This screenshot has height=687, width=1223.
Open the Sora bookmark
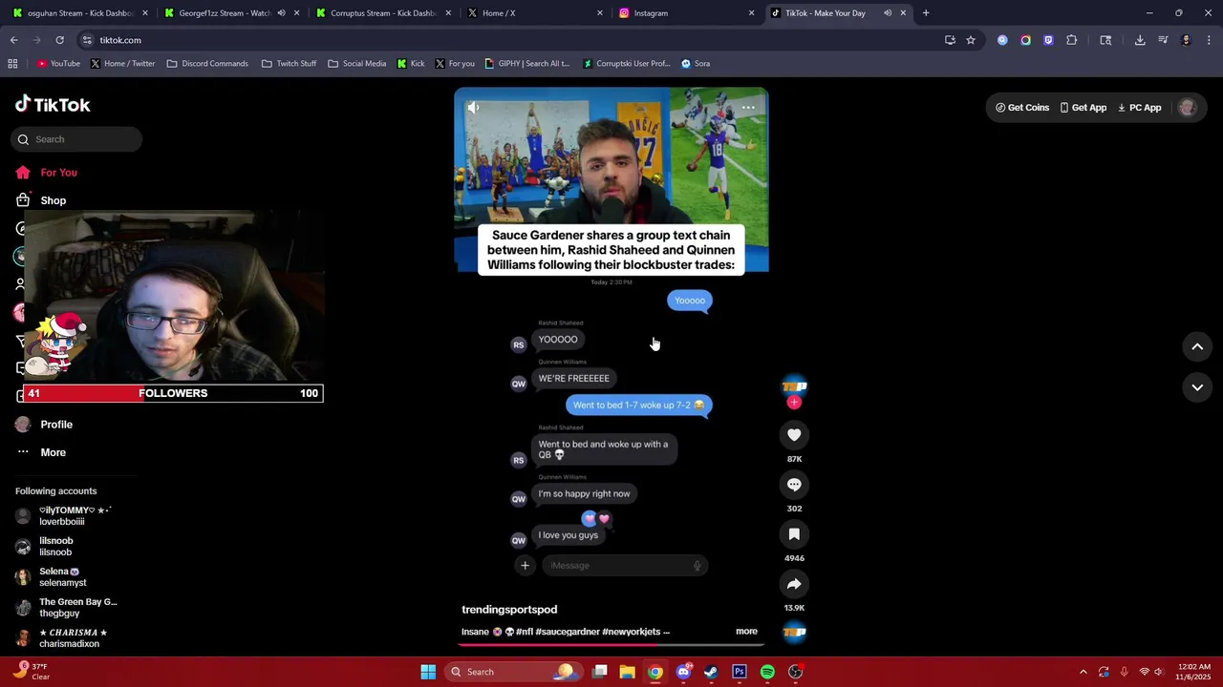point(696,64)
